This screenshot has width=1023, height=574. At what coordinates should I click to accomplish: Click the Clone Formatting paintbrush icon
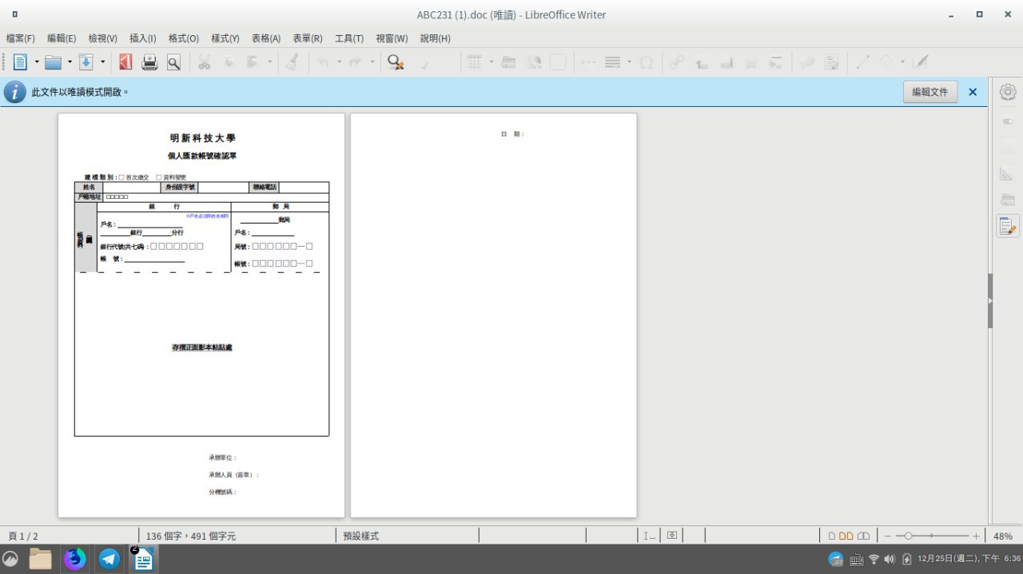click(x=292, y=62)
